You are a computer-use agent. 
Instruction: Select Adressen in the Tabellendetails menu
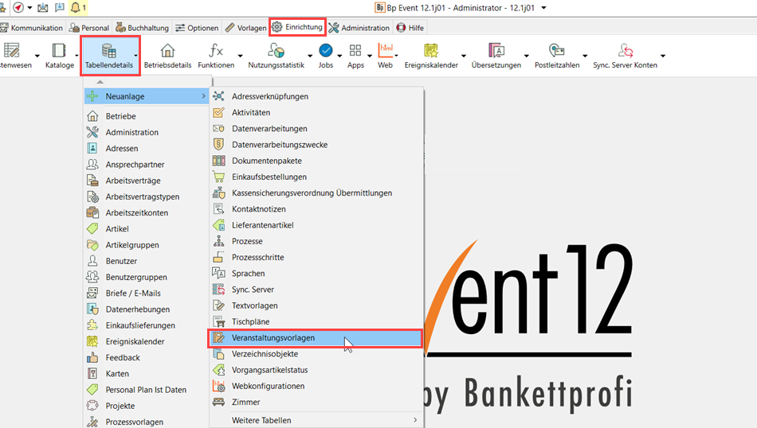point(121,149)
